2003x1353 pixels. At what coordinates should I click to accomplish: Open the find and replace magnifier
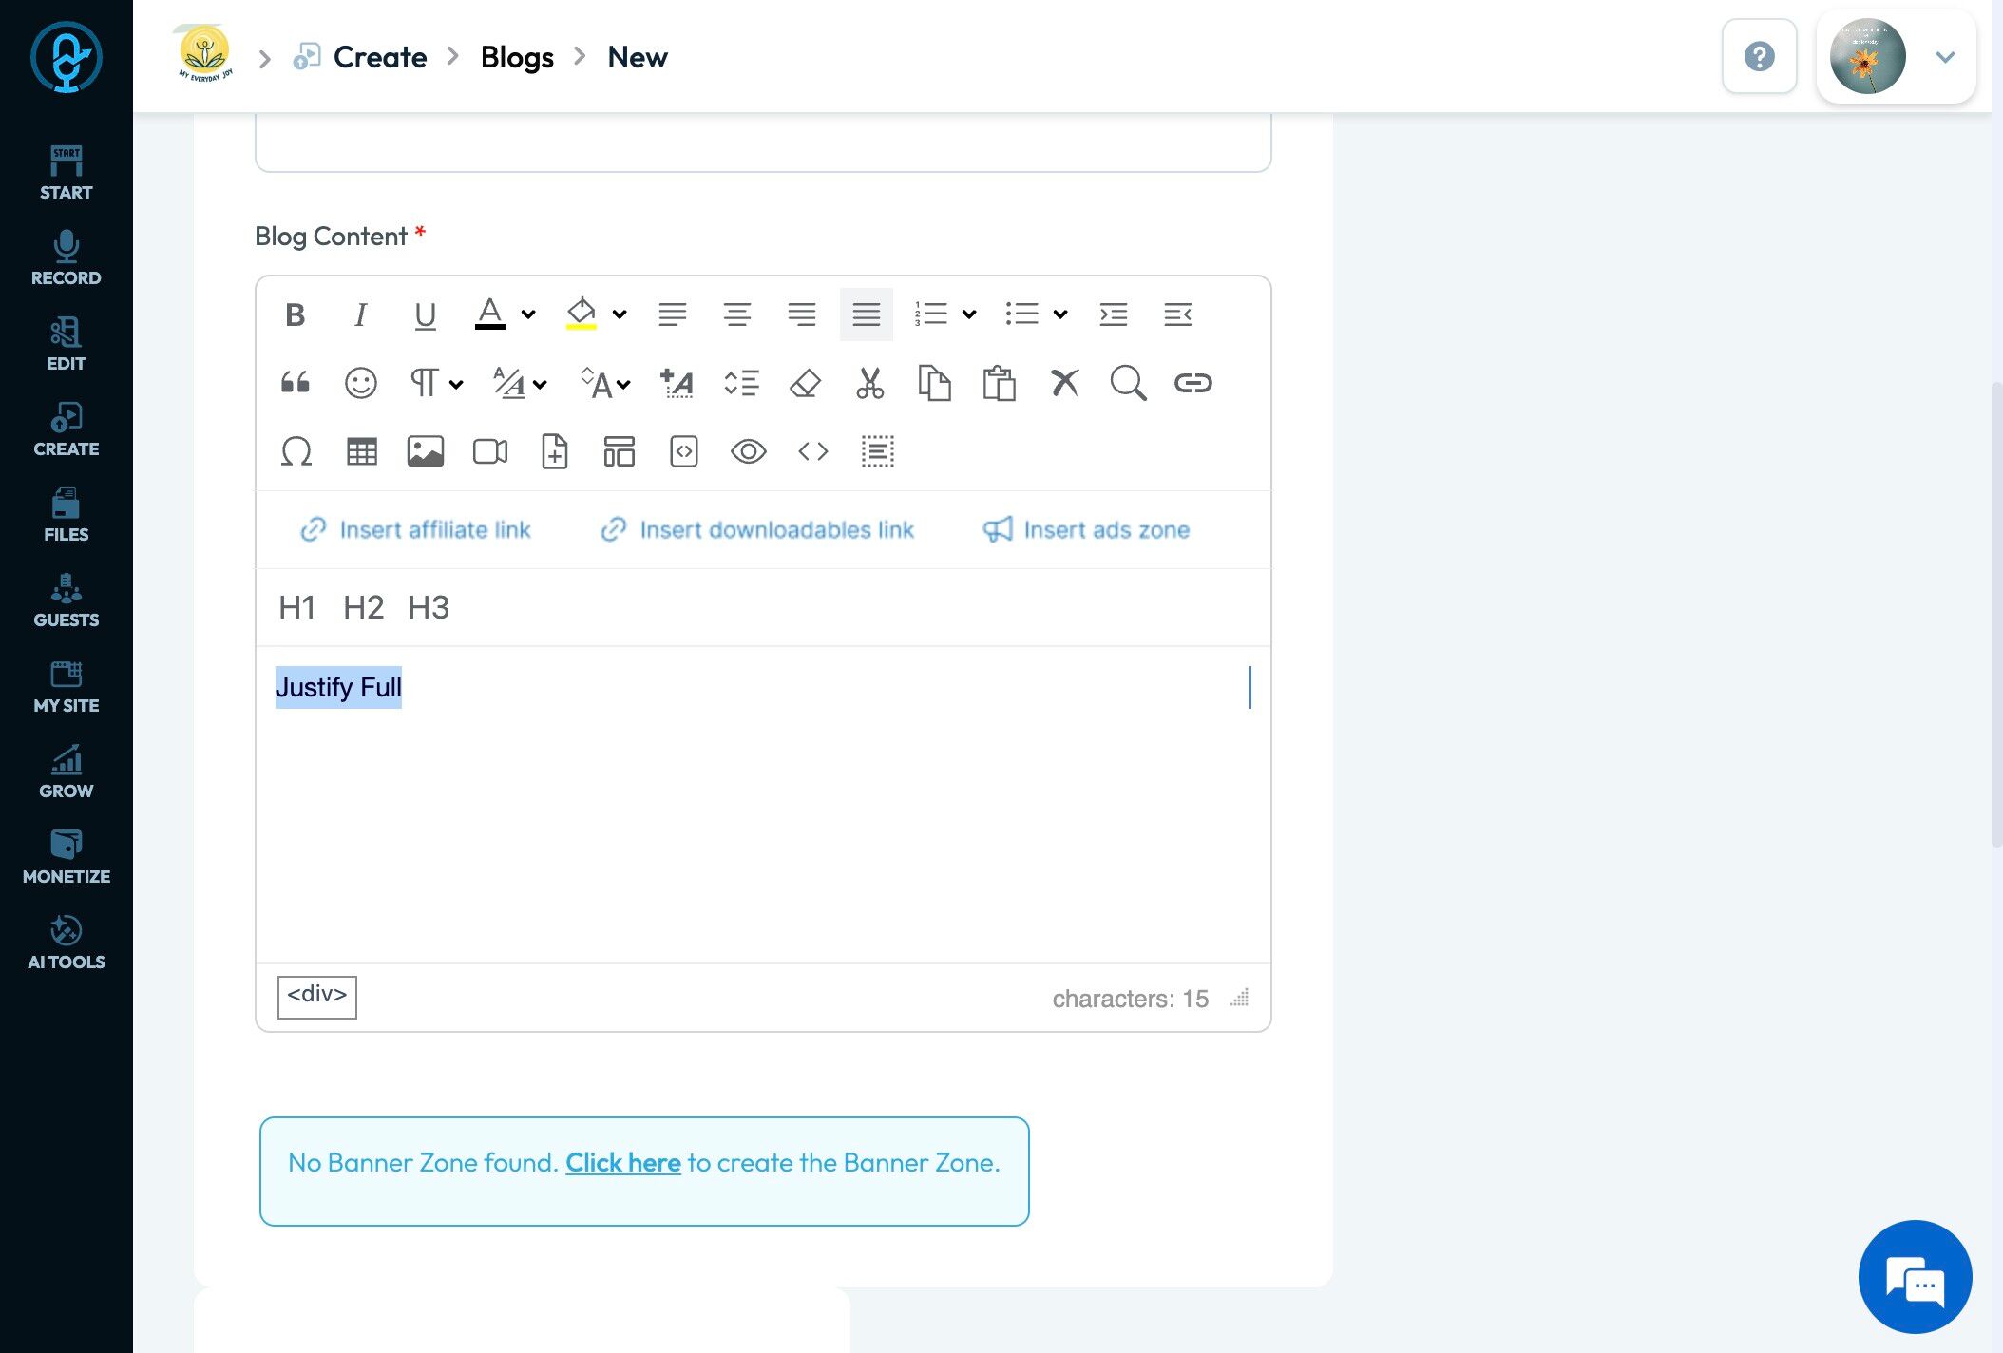point(1128,383)
